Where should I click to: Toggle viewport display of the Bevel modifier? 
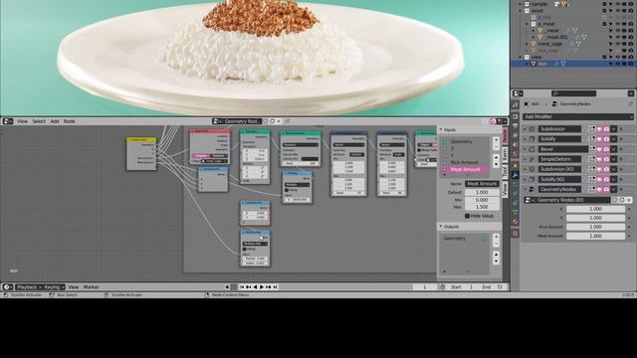[x=599, y=149]
